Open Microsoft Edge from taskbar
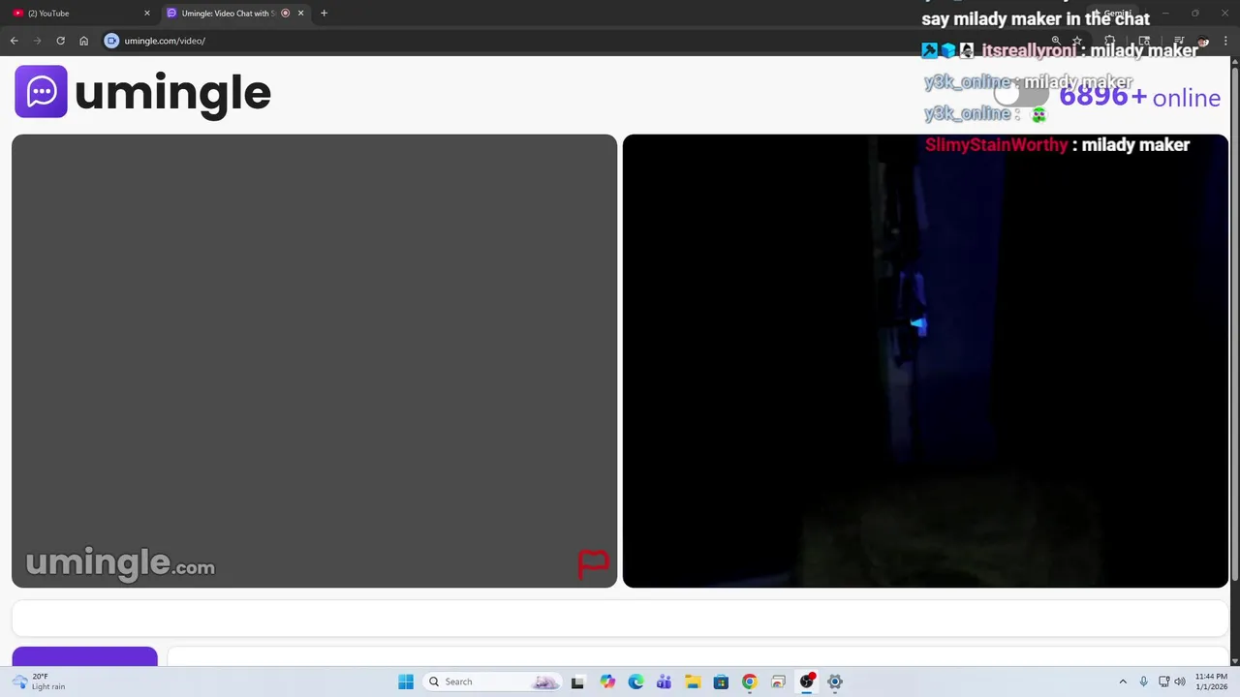1240x697 pixels. (635, 682)
